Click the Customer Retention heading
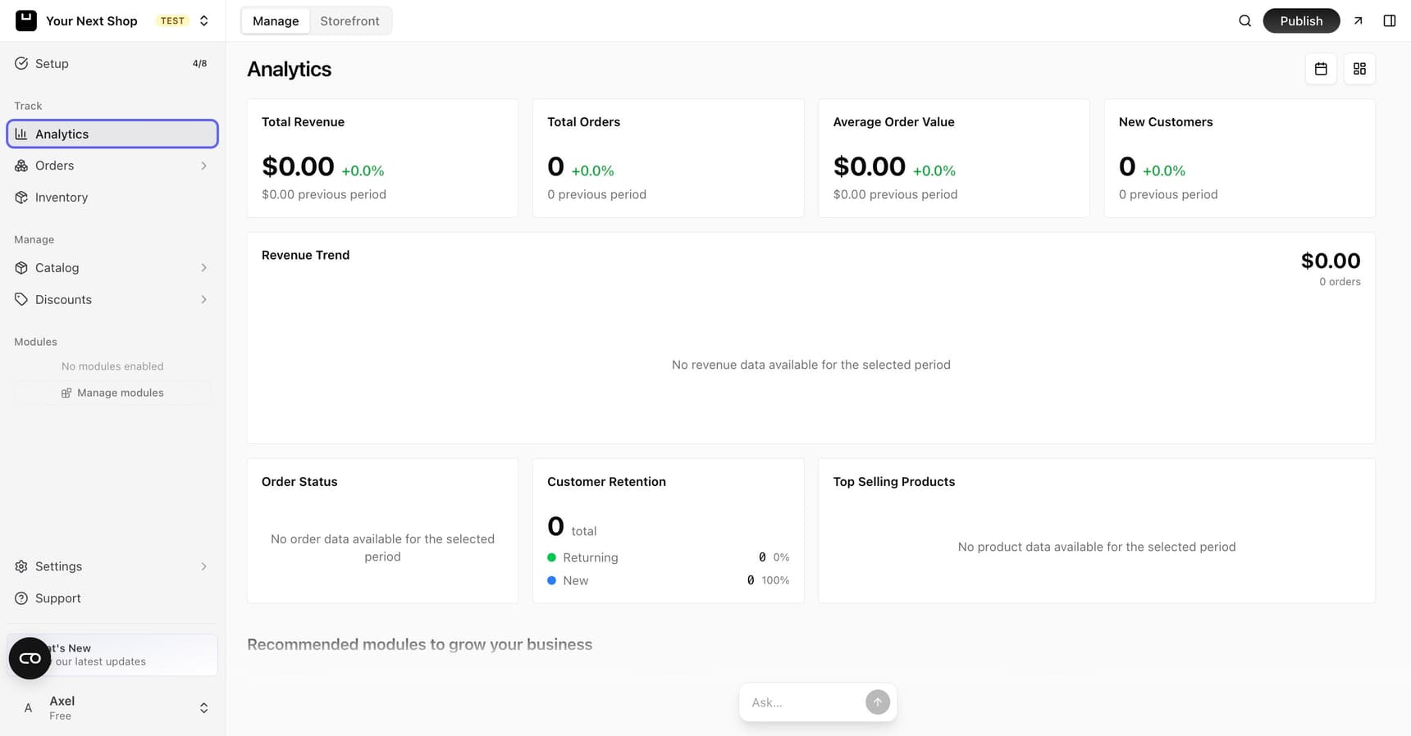Screen dimensions: 1411x736 606,482
